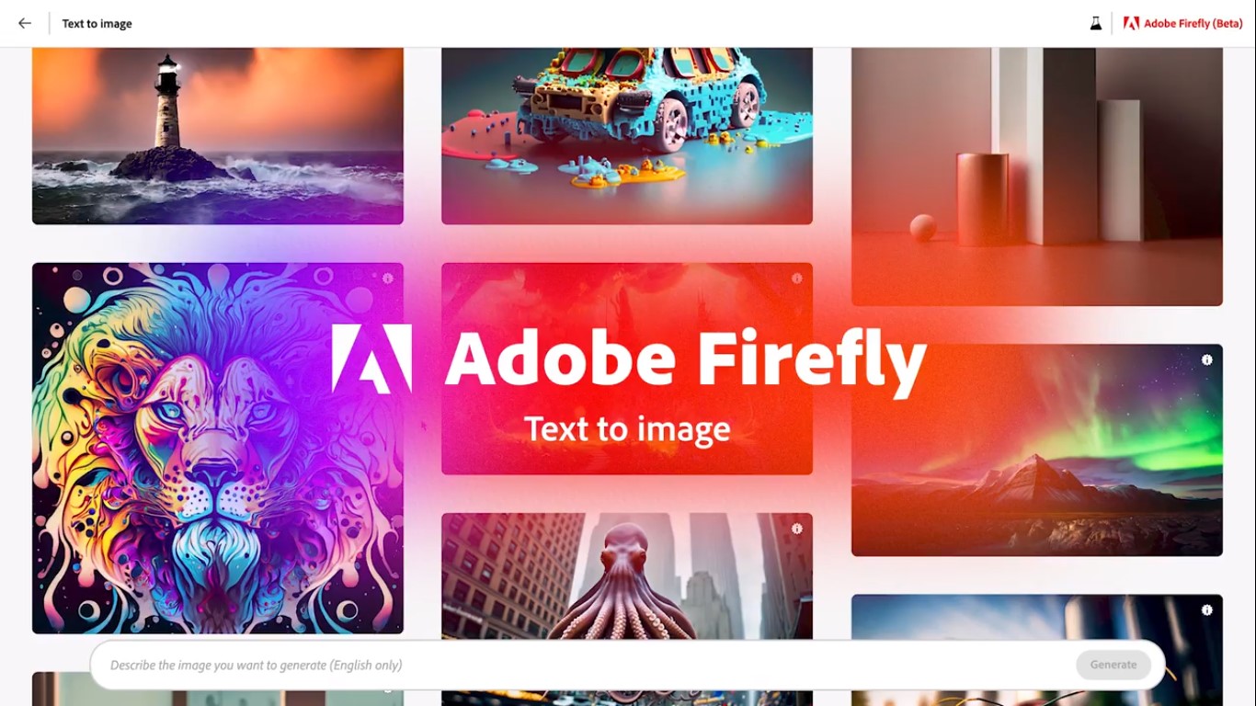1256x706 pixels.
Task: Open info icon on aurora mountain image
Action: (x=1206, y=360)
